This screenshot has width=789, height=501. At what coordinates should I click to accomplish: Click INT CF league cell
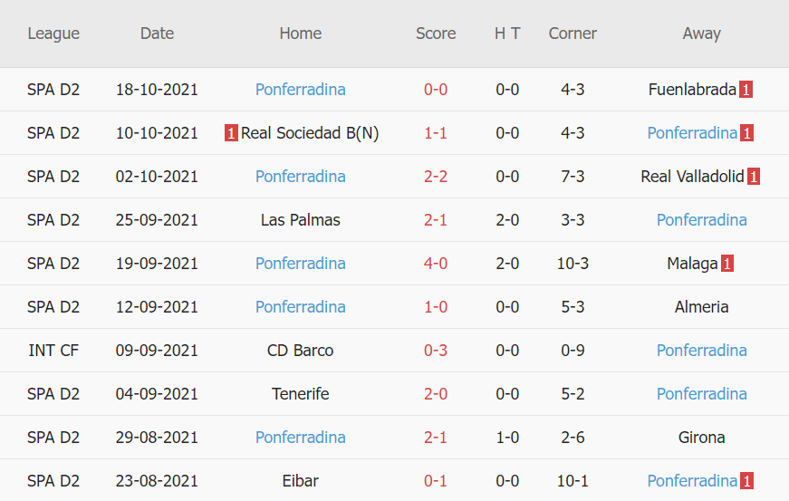point(53,351)
